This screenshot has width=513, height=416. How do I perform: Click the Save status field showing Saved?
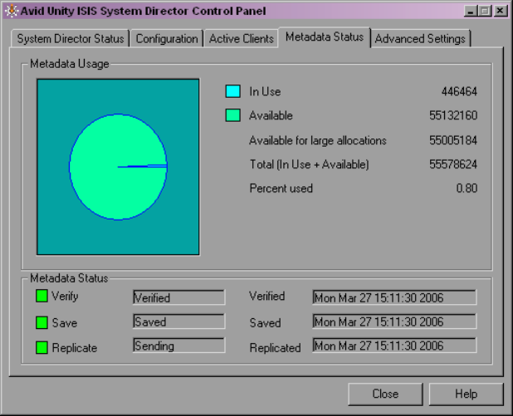[179, 322]
